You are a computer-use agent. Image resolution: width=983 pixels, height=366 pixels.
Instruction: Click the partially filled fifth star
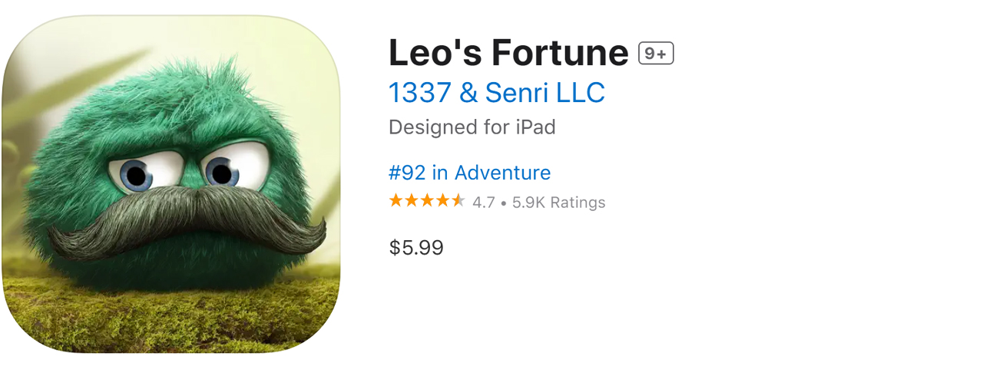coord(458,202)
